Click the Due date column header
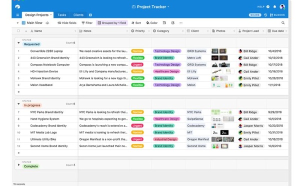This screenshot has height=186, width=300. point(277,31)
